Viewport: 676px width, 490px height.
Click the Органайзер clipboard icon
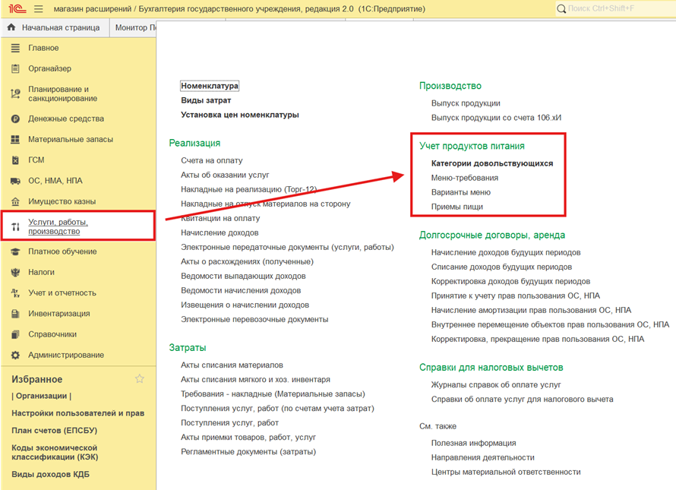(15, 68)
